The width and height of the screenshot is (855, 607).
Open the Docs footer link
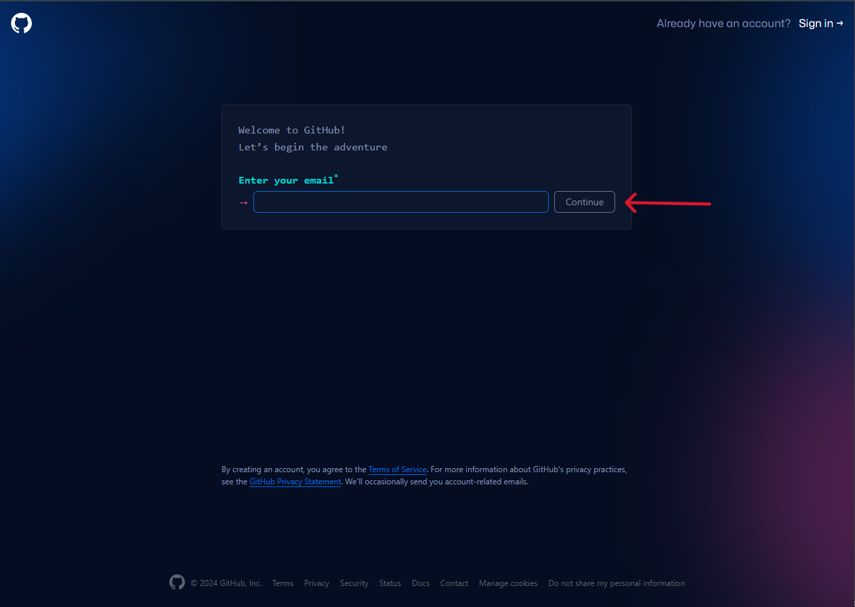tap(420, 583)
